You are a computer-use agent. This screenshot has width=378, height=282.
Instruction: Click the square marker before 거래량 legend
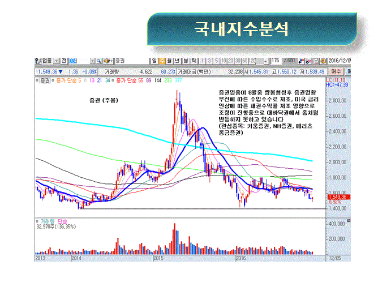(x=37, y=221)
